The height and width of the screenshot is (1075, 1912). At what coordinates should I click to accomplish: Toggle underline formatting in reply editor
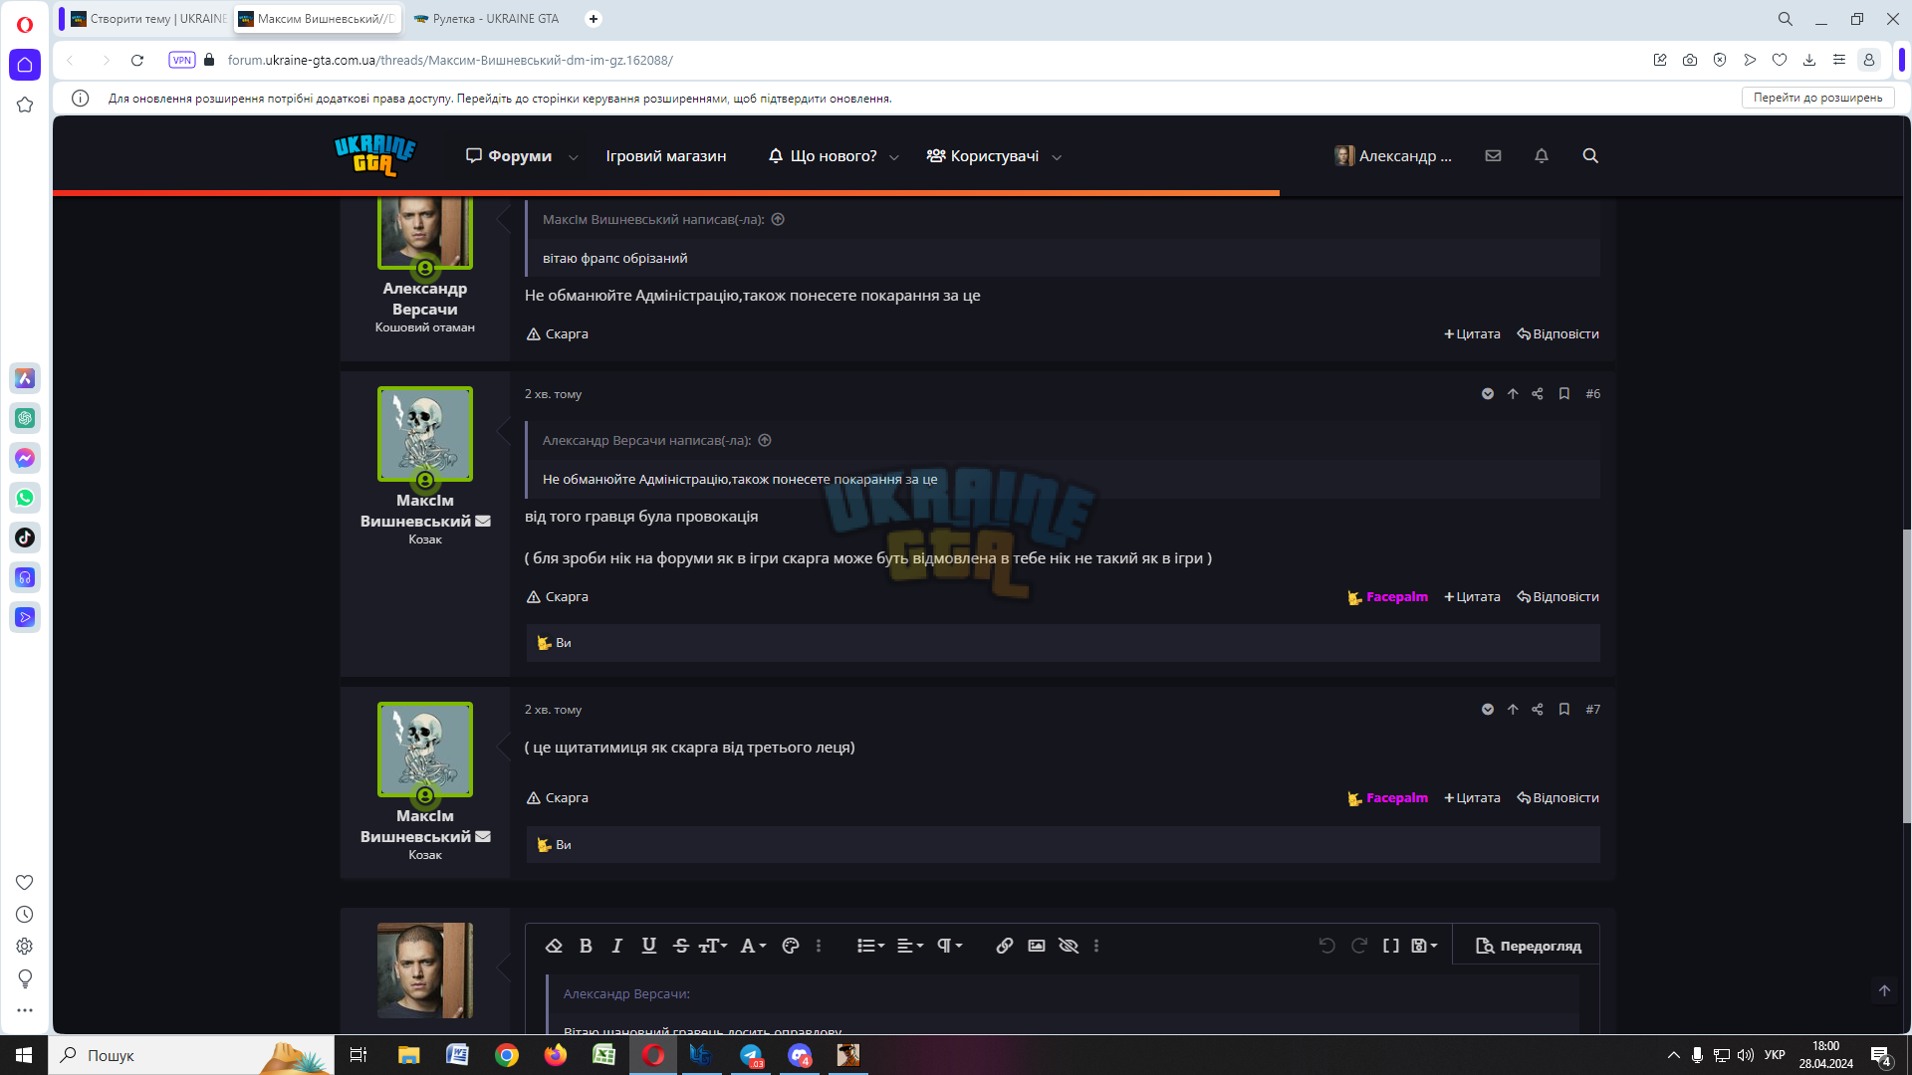tap(649, 946)
